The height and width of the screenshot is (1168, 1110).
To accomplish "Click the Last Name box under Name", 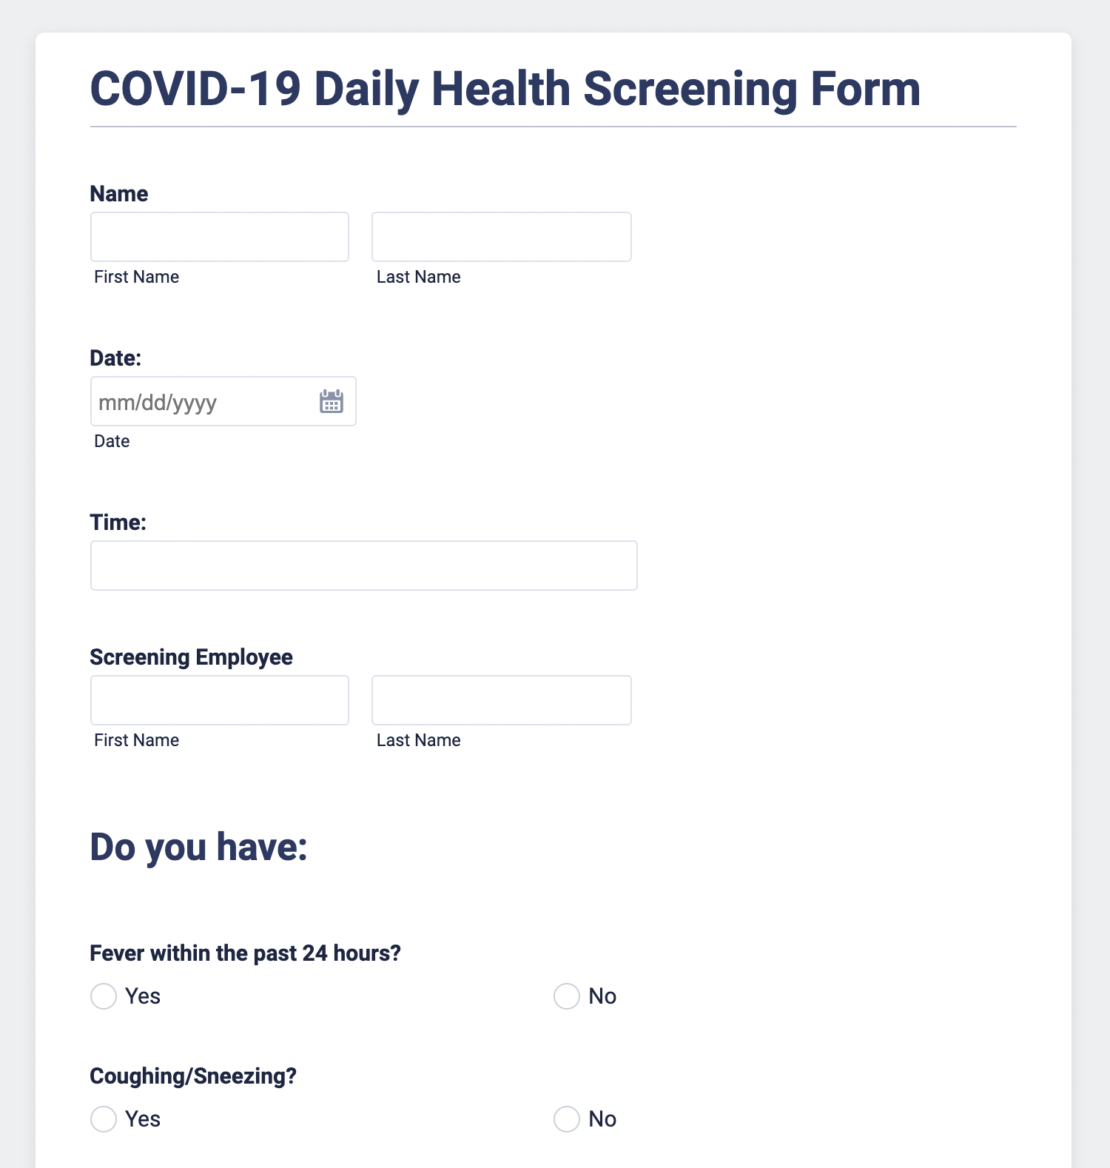I will (x=501, y=237).
